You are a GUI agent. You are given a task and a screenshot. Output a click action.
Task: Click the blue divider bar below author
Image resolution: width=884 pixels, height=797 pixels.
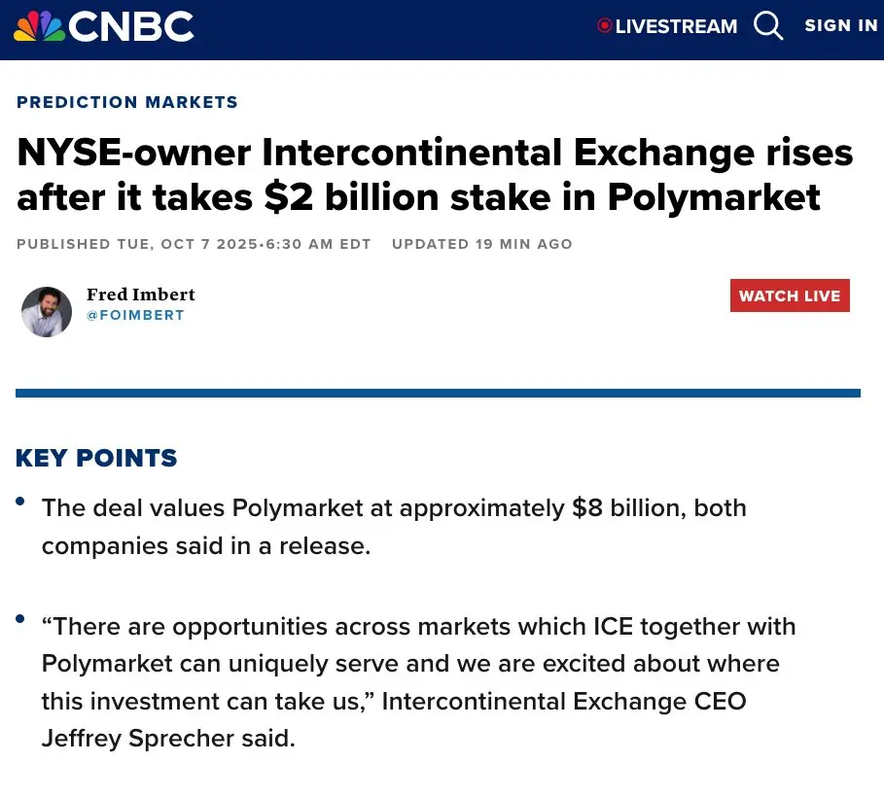[x=438, y=393]
